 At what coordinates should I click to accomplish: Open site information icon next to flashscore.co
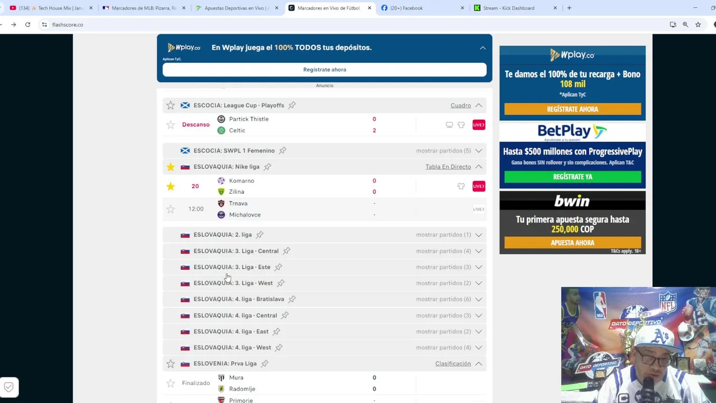pyautogui.click(x=44, y=25)
